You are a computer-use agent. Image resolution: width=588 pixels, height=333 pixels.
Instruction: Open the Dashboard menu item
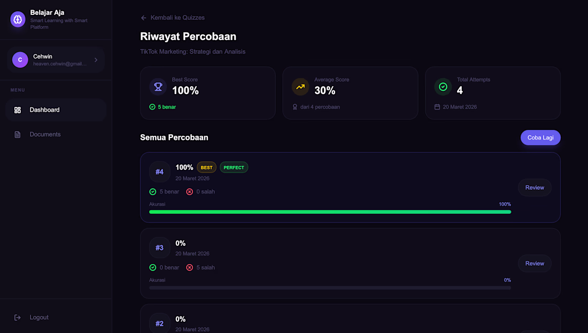56,110
